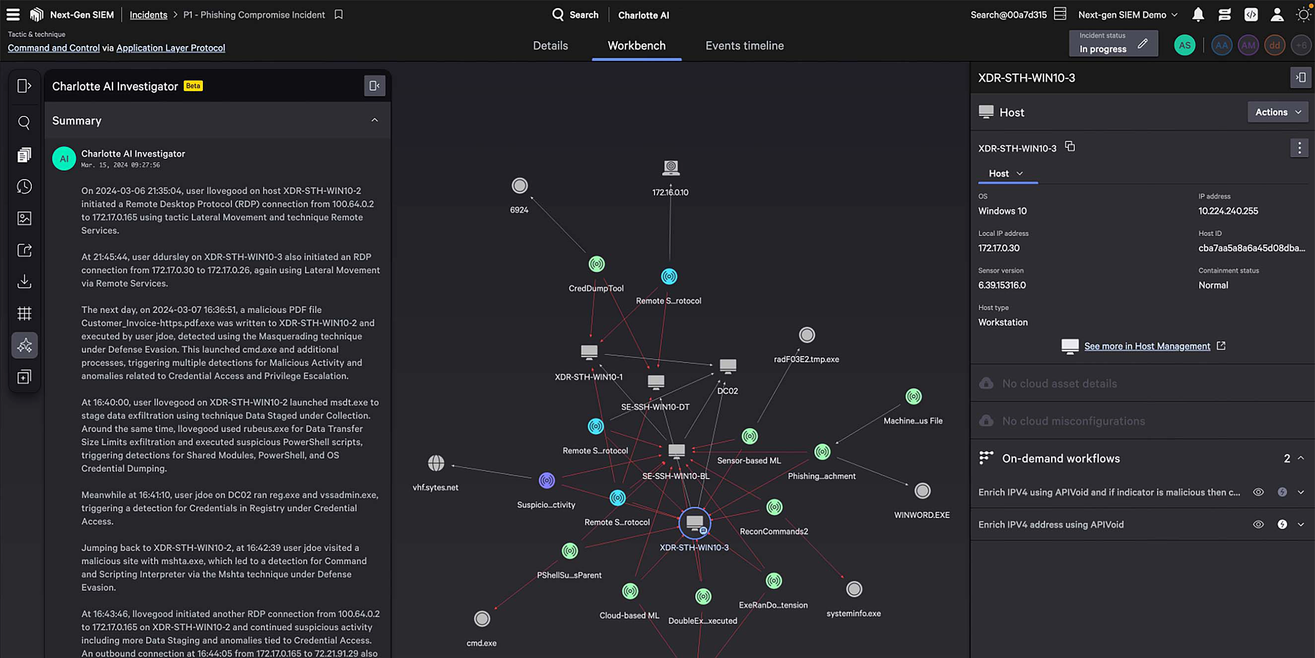
Task: Click the copy icon next to XDR-STH-WIN10-3
Action: coord(1070,146)
